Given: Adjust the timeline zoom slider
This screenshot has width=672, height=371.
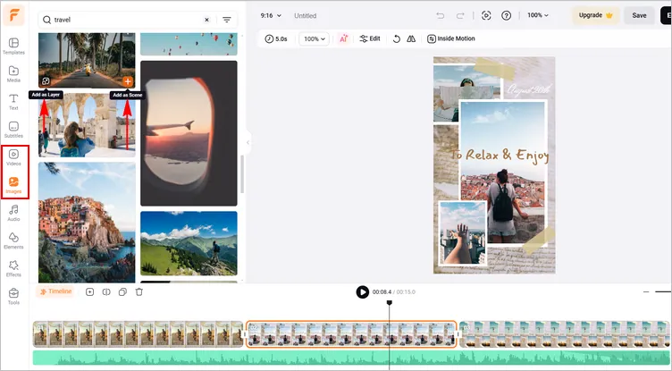Looking at the screenshot, I should click(663, 291).
